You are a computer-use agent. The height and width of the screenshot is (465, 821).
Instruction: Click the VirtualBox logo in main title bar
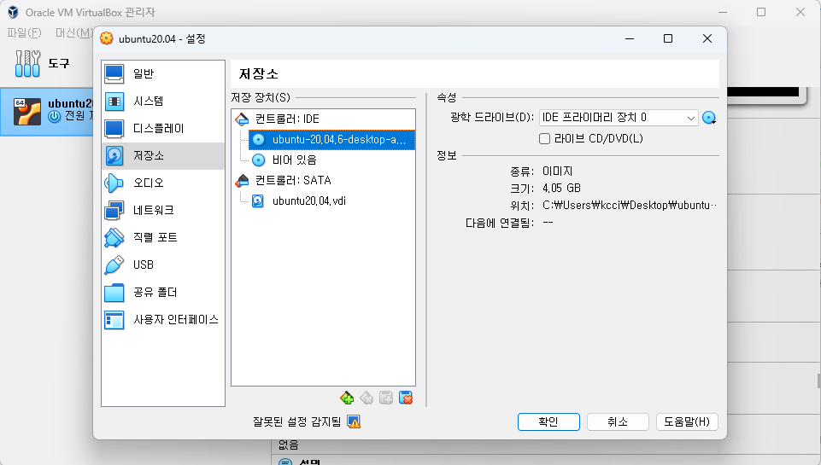[x=13, y=12]
